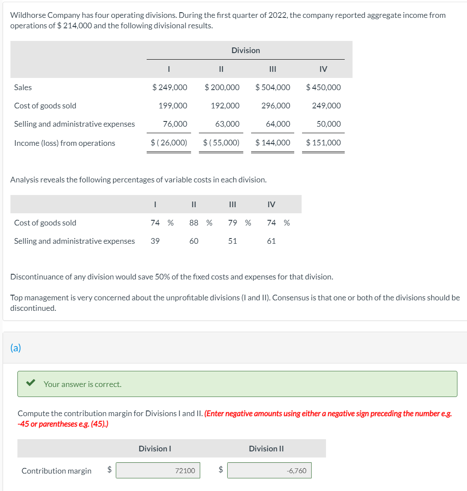Select the Division I contribution margin input showing 72100
Image resolution: width=467 pixels, height=491 pixels.
pyautogui.click(x=158, y=470)
